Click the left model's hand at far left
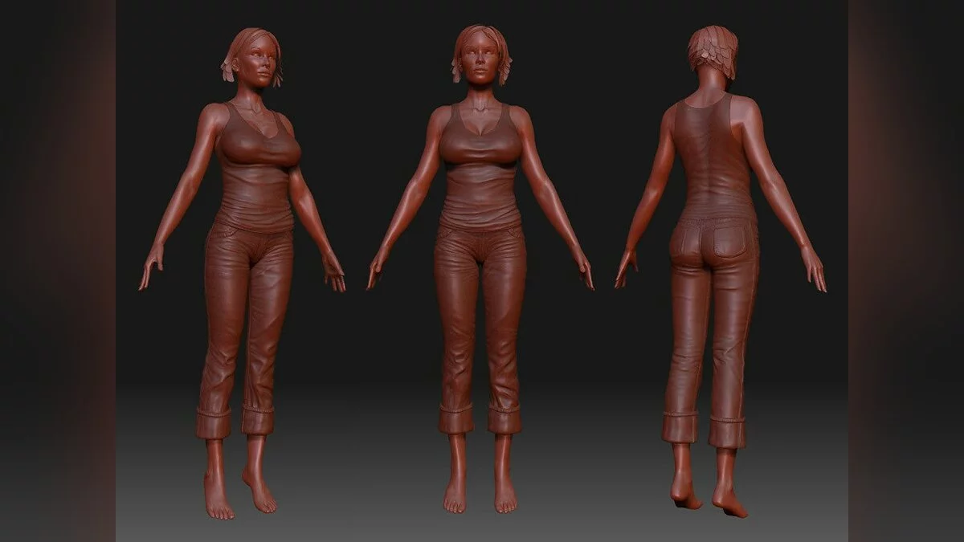The height and width of the screenshot is (542, 964). pyautogui.click(x=150, y=267)
